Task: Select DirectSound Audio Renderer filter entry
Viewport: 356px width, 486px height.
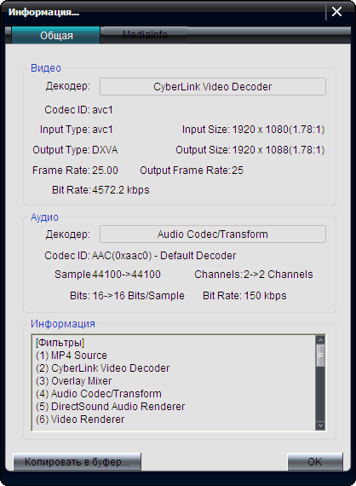Action: (x=110, y=406)
